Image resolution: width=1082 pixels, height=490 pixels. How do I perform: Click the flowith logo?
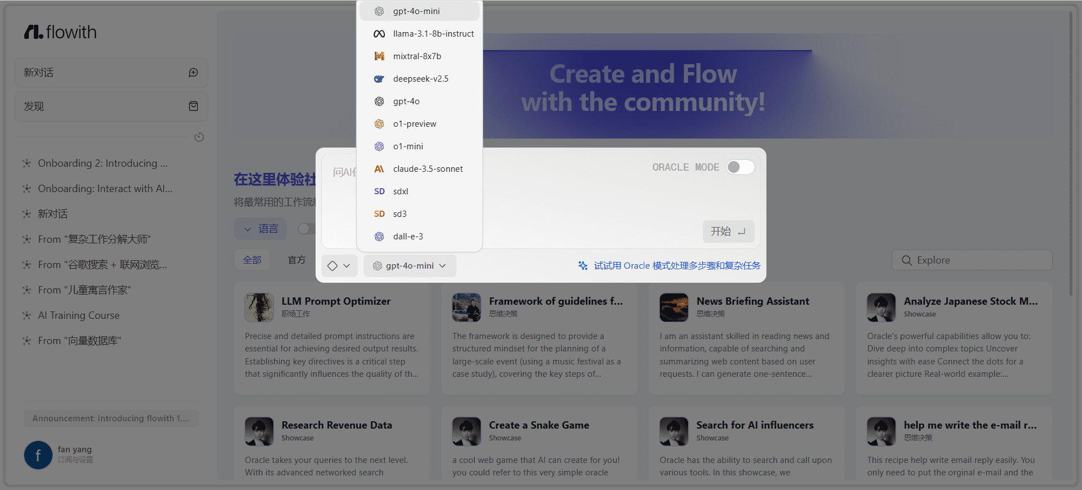click(x=60, y=32)
